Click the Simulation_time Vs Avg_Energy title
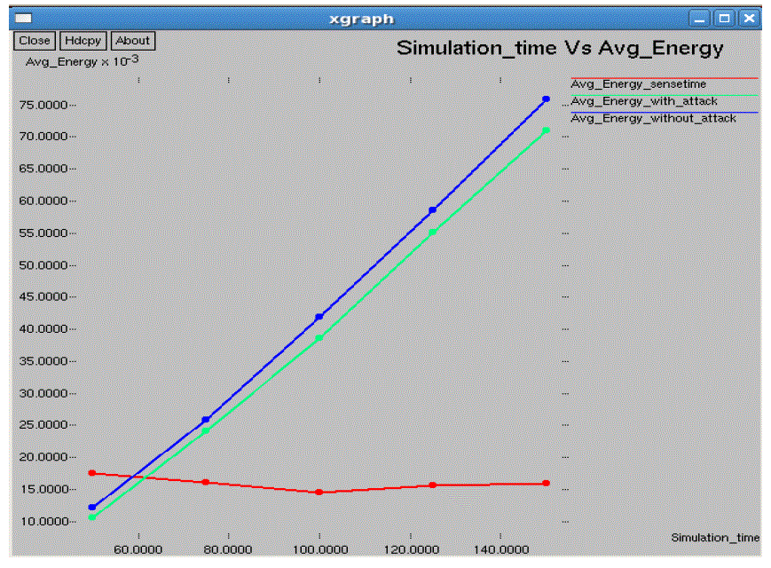 point(560,48)
